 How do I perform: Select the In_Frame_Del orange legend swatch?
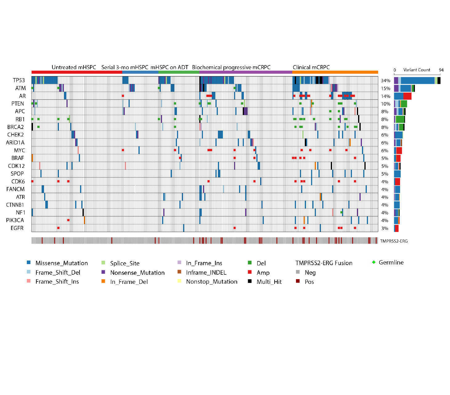pos(103,281)
